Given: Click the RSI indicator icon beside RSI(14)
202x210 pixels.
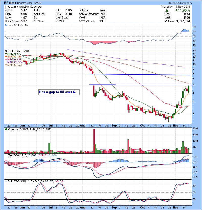Looking at the screenshot, I should 6,25.
